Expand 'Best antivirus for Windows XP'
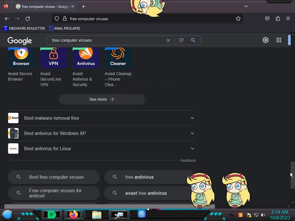 click(x=102, y=133)
